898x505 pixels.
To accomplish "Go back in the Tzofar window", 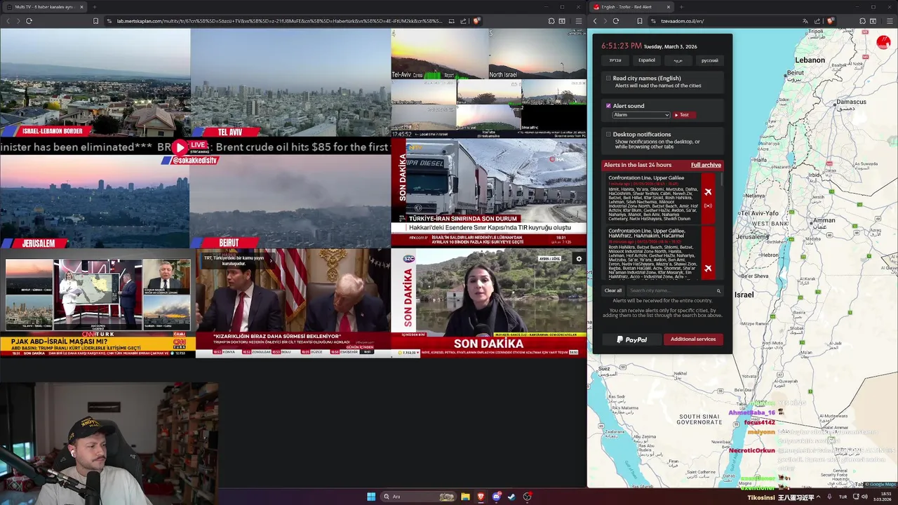I will pos(595,21).
